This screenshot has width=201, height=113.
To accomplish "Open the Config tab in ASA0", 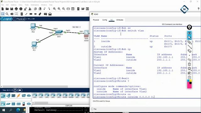I will pyautogui.click(x=105, y=20).
